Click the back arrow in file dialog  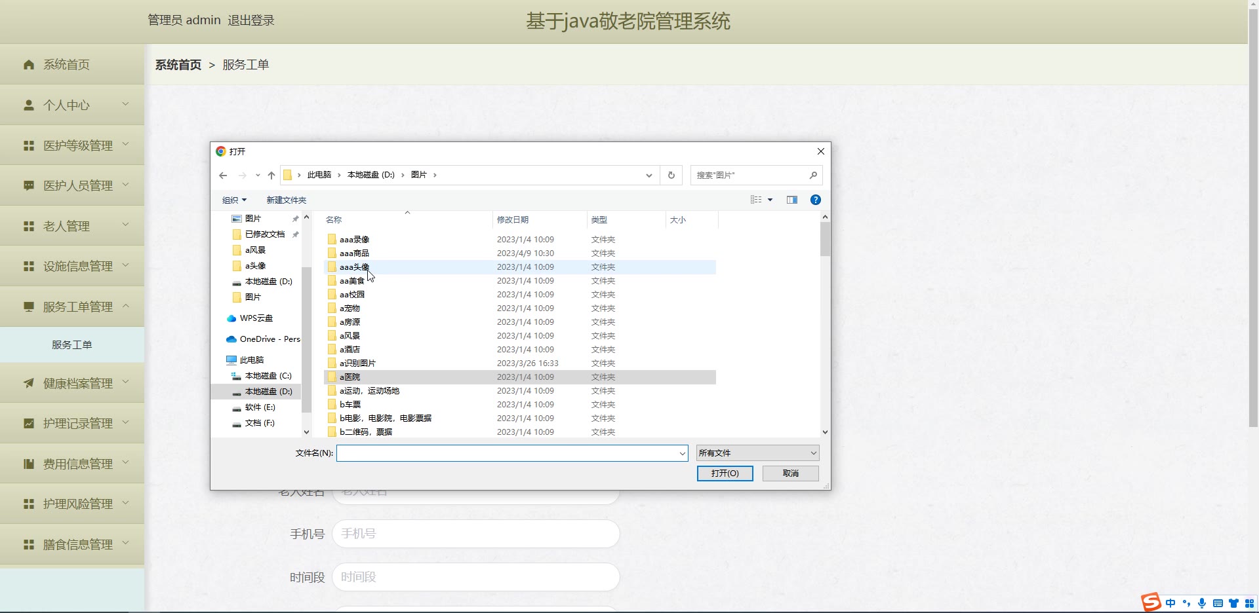point(223,176)
